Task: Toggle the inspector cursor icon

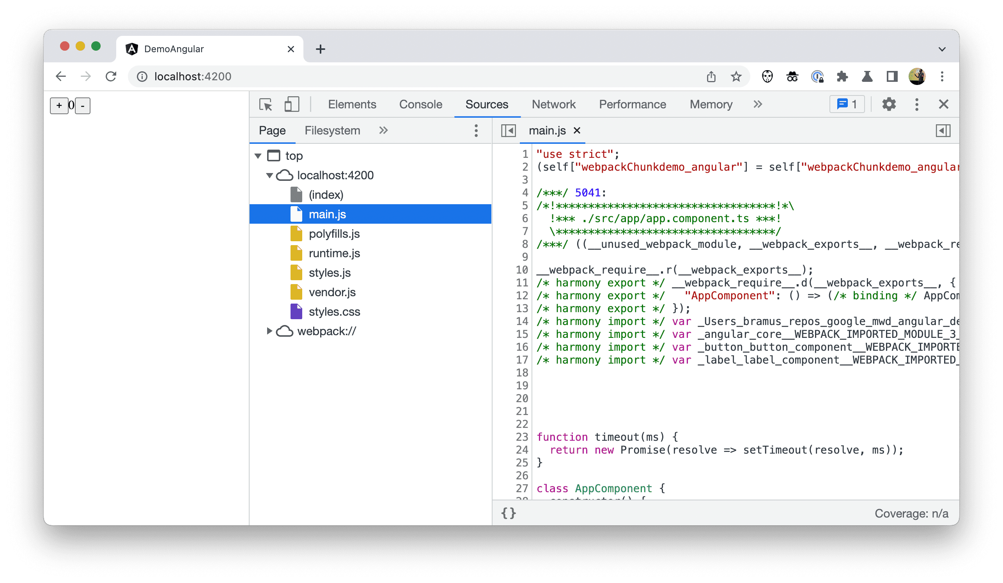Action: [x=266, y=104]
